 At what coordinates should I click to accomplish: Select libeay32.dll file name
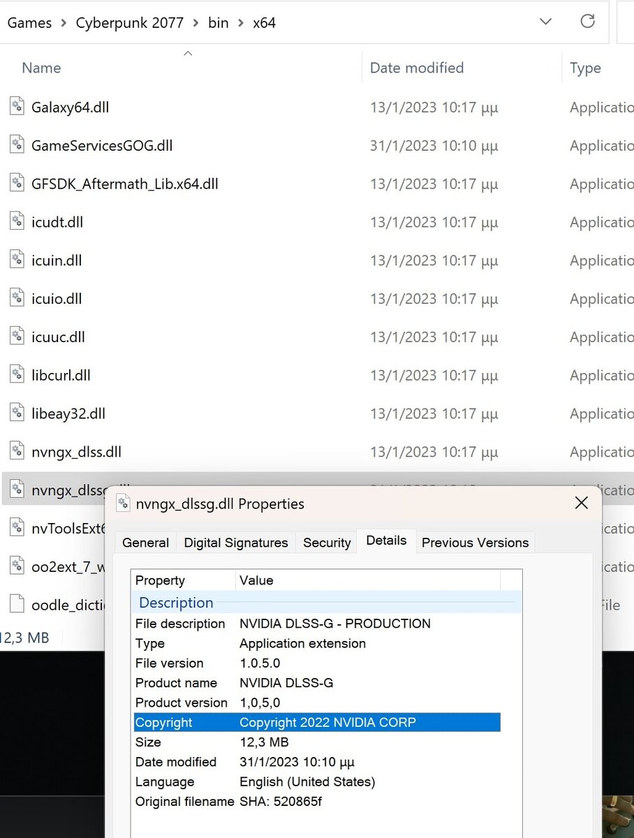click(68, 413)
